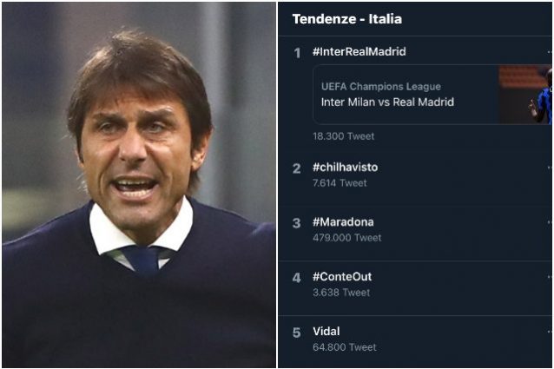The height and width of the screenshot is (369, 554).
Task: Select the #Maradona trending hashtag
Action: [x=343, y=222]
